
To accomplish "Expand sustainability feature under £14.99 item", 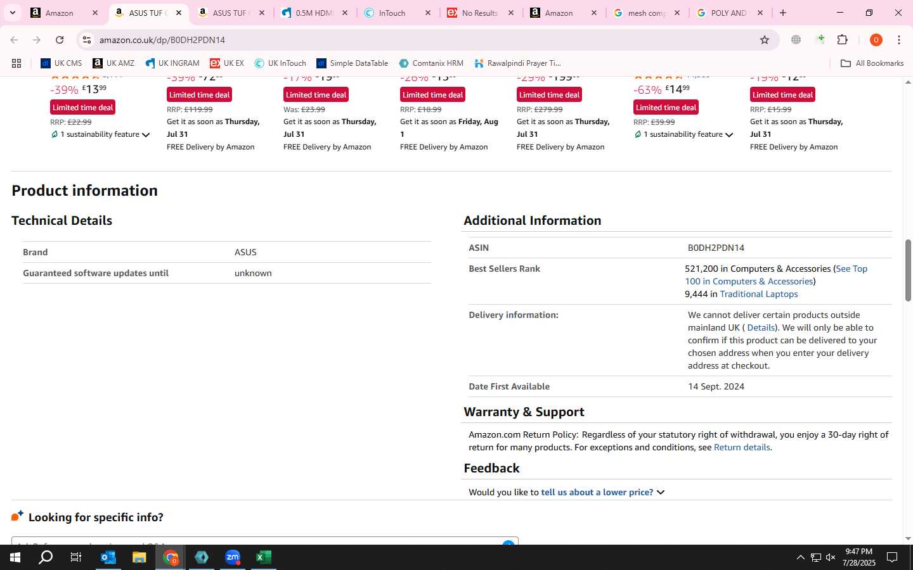I will pyautogui.click(x=683, y=134).
